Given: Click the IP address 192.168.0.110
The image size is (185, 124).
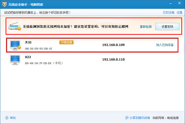Looking at the screenshot, I should pos(113,60).
